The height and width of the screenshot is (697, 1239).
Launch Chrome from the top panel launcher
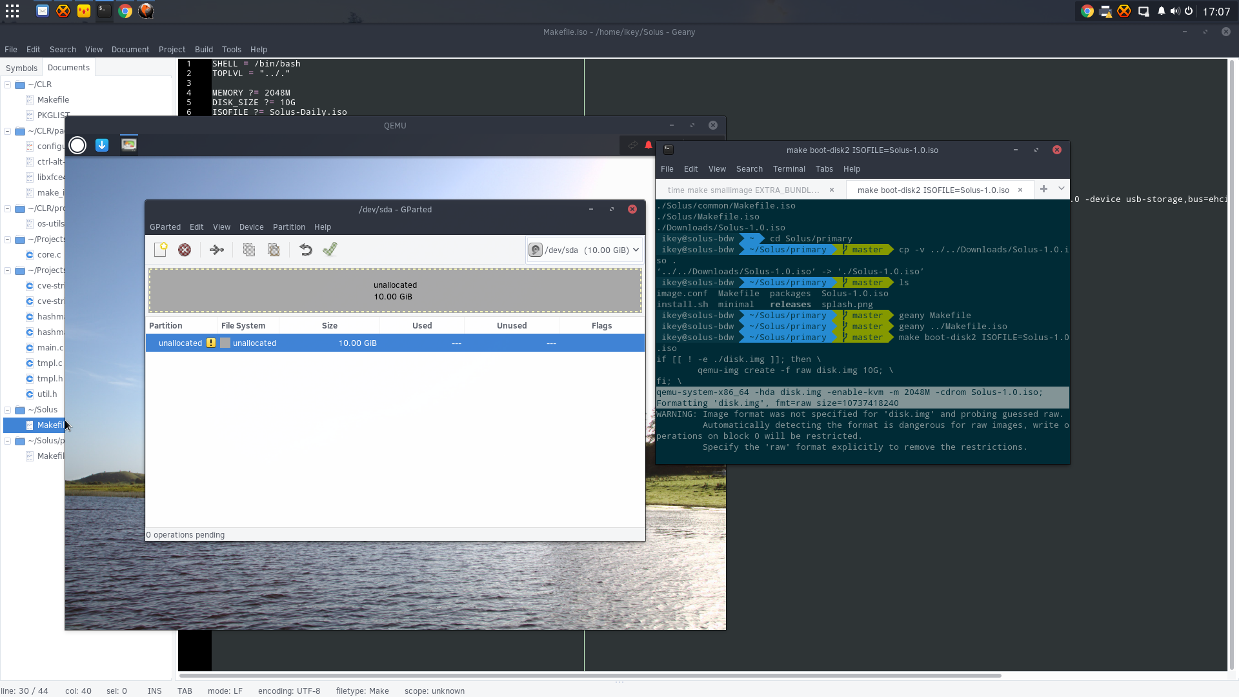point(125,11)
